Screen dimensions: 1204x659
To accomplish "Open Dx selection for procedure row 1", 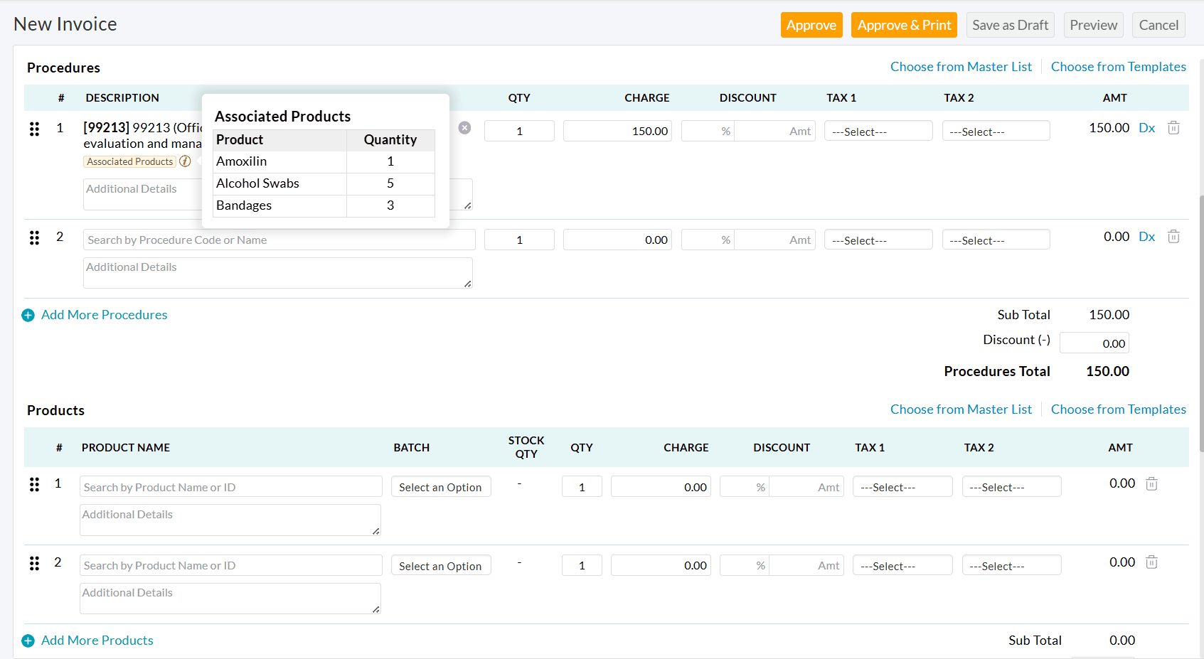I will pos(1147,127).
